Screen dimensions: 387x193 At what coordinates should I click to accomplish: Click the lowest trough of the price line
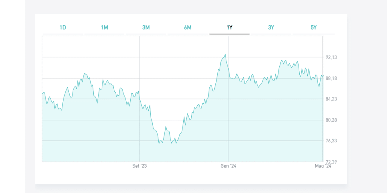tap(159, 144)
